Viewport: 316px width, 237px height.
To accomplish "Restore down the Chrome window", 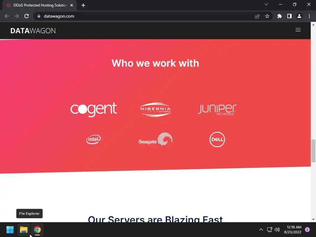I will point(295,4).
